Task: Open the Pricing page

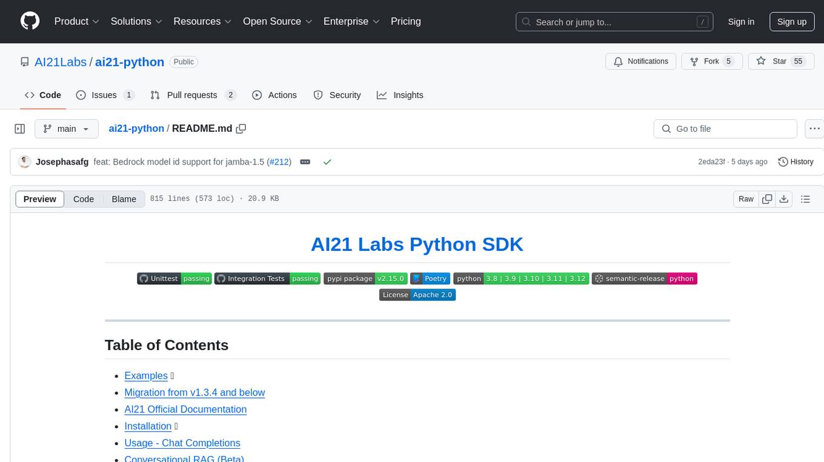Action: coord(406,21)
